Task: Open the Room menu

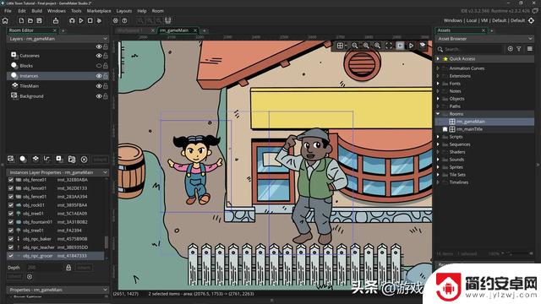Action: click(158, 11)
